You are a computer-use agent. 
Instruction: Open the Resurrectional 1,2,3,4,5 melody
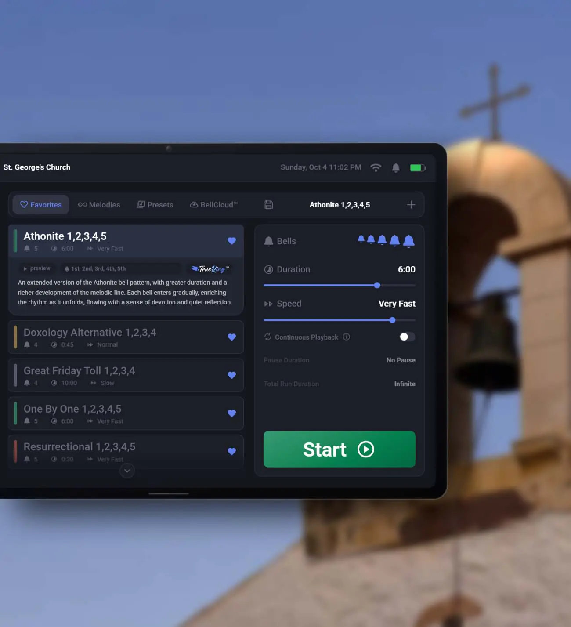[126, 452]
